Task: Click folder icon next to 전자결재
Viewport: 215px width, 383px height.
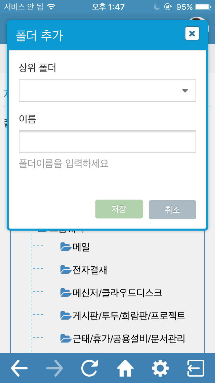Action: coord(66,269)
